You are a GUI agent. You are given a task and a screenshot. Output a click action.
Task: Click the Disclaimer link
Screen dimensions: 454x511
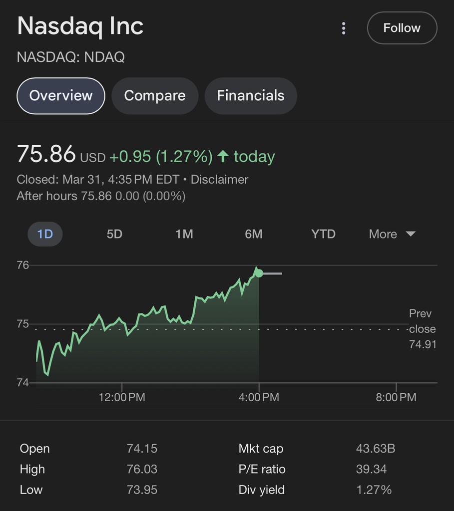pyautogui.click(x=219, y=180)
